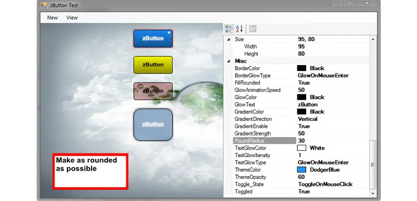Collapse the Size property expander
417x201 pixels.
(x=228, y=39)
